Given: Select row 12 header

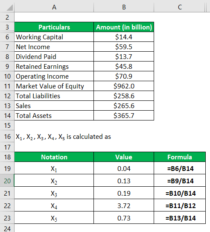Looking at the screenshot, I should (7, 96).
